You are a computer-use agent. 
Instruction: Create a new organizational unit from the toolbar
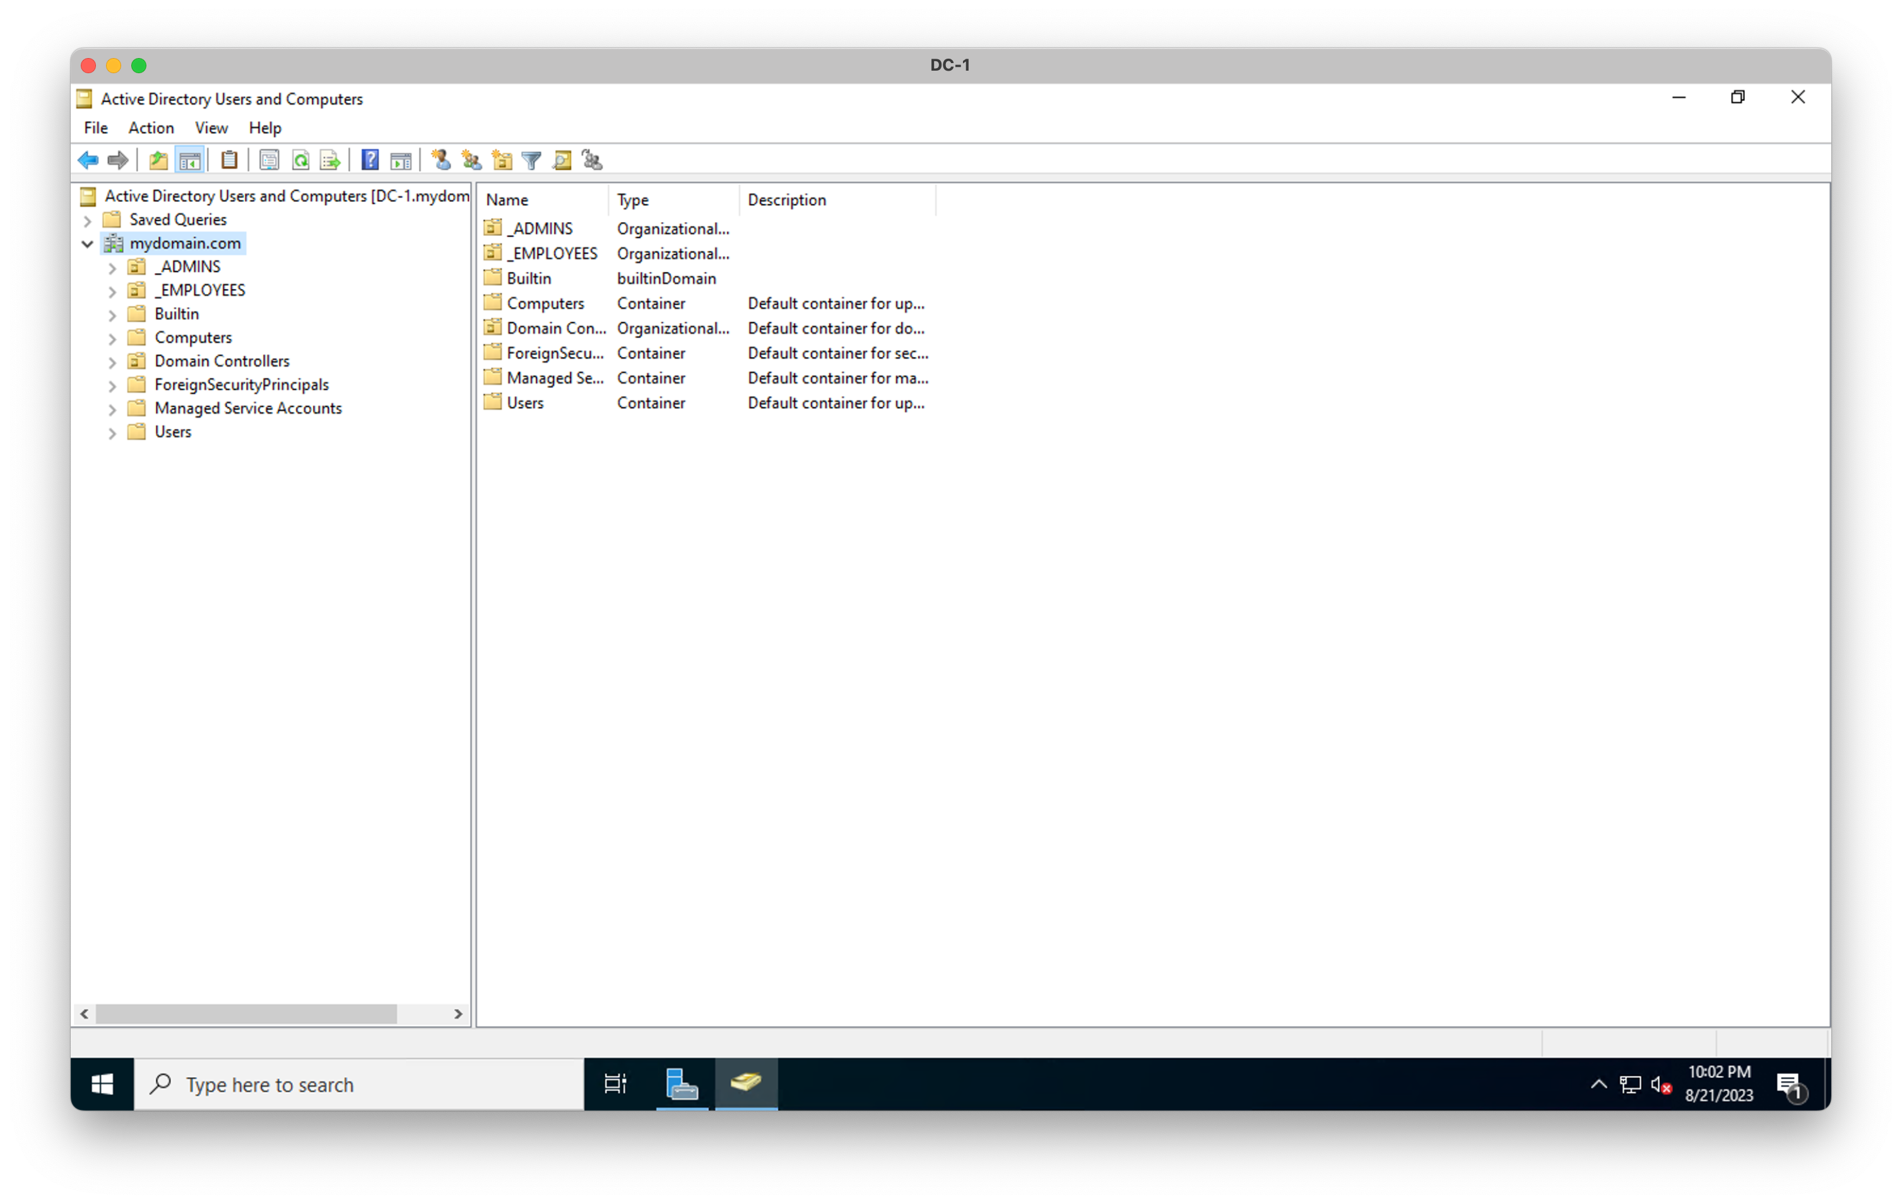pyautogui.click(x=502, y=160)
